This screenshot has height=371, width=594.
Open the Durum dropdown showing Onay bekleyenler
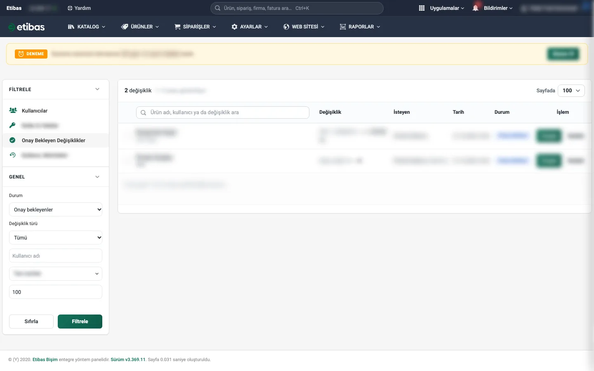click(x=56, y=209)
